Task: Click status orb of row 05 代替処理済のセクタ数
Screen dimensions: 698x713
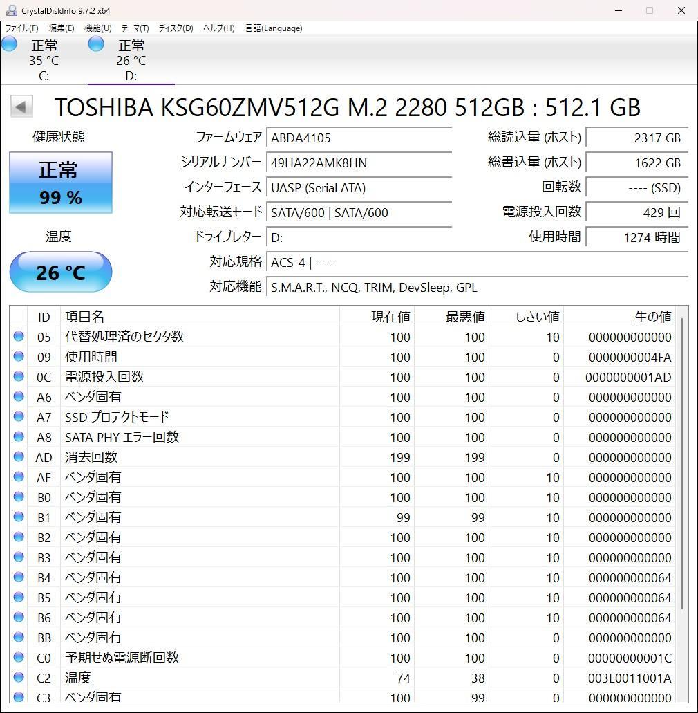Action: click(19, 336)
